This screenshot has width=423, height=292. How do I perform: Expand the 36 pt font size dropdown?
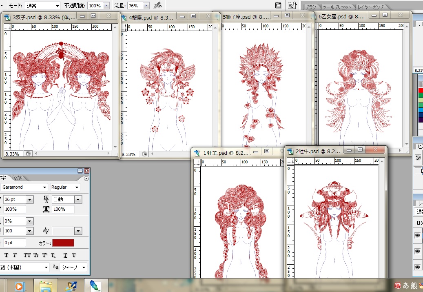coord(29,200)
